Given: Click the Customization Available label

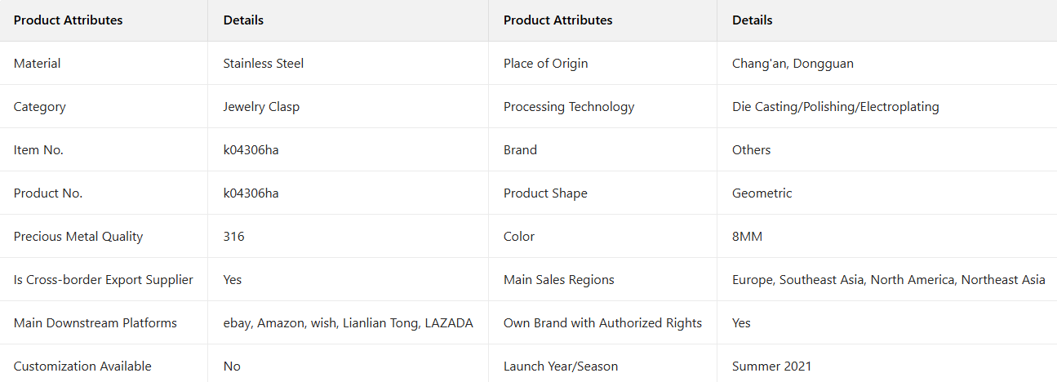Looking at the screenshot, I should [82, 366].
